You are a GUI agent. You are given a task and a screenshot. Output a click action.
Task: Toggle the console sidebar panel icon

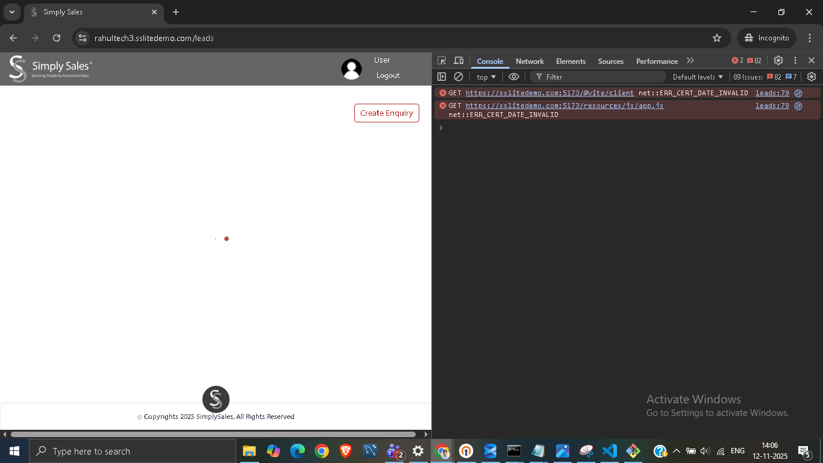(442, 77)
